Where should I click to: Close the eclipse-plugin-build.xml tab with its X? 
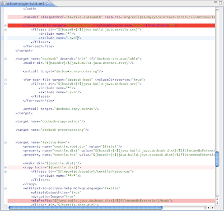pos(48,3)
